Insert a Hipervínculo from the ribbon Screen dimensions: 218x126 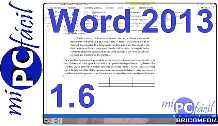coord(99,12)
